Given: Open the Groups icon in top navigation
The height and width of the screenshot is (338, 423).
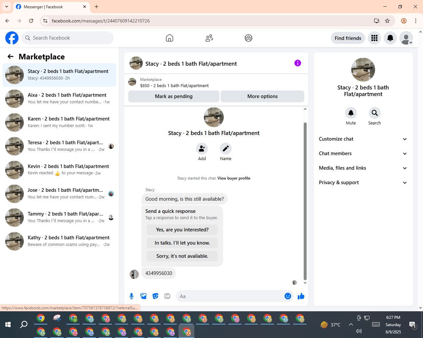Looking at the screenshot, I should tap(249, 38).
